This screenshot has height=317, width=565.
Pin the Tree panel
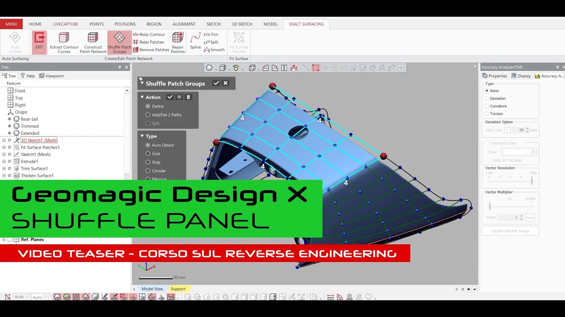click(x=120, y=67)
